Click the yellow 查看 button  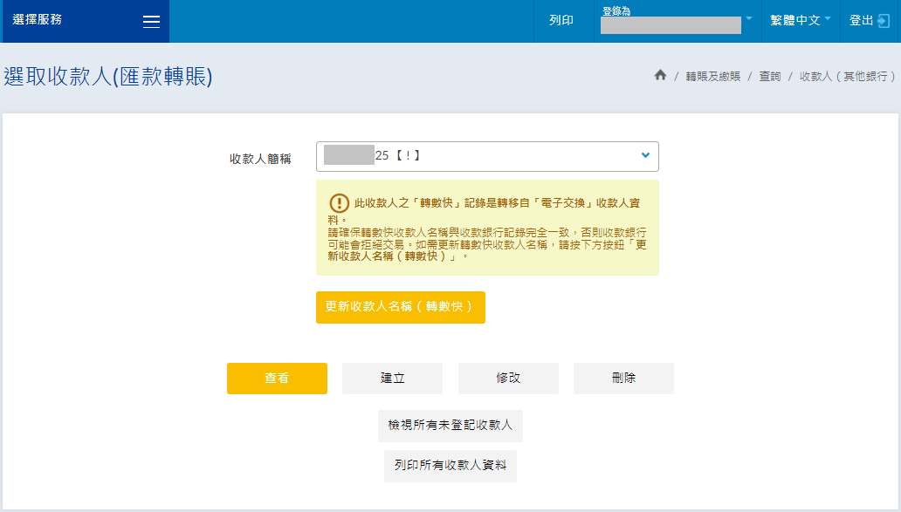click(x=277, y=379)
